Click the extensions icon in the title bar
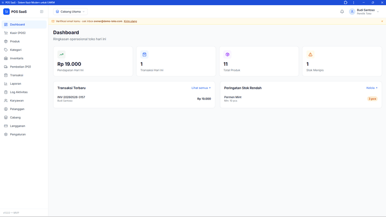 [x=345, y=2]
